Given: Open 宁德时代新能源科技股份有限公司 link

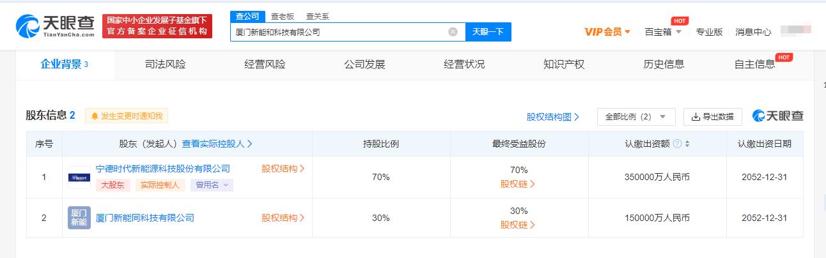Looking at the screenshot, I should [x=162, y=169].
